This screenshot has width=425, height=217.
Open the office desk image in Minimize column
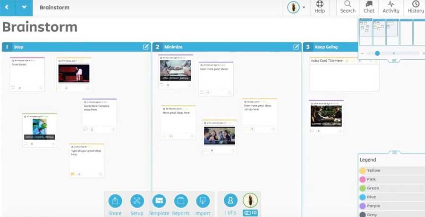pyautogui.click(x=175, y=71)
